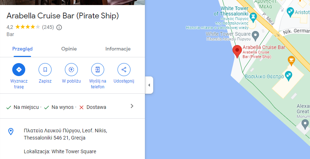Select the Przegląd tab
The height and width of the screenshot is (159, 310).
pyautogui.click(x=22, y=49)
